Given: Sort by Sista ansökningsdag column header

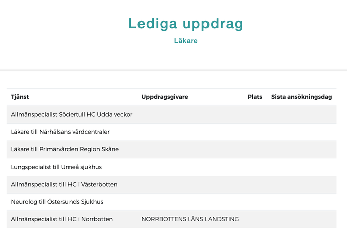Looking at the screenshot, I should coord(301,97).
